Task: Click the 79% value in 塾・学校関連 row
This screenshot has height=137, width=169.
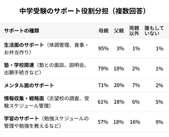Action: (x=103, y=69)
